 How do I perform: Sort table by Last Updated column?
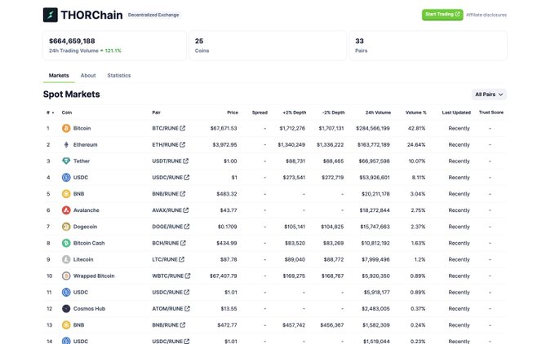456,112
